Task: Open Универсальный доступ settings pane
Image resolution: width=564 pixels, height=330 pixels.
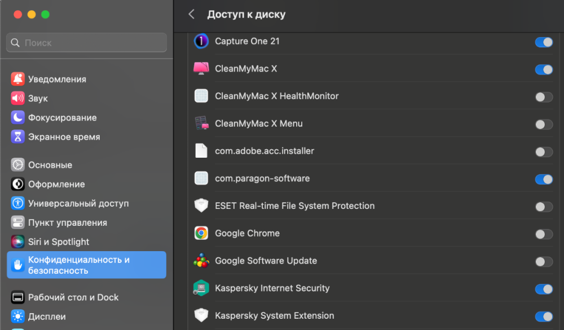Action: (x=78, y=203)
